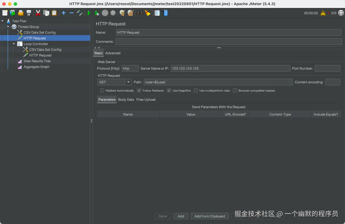Switch to the Basic tab
The height and width of the screenshot is (224, 345).
[x=98, y=53]
